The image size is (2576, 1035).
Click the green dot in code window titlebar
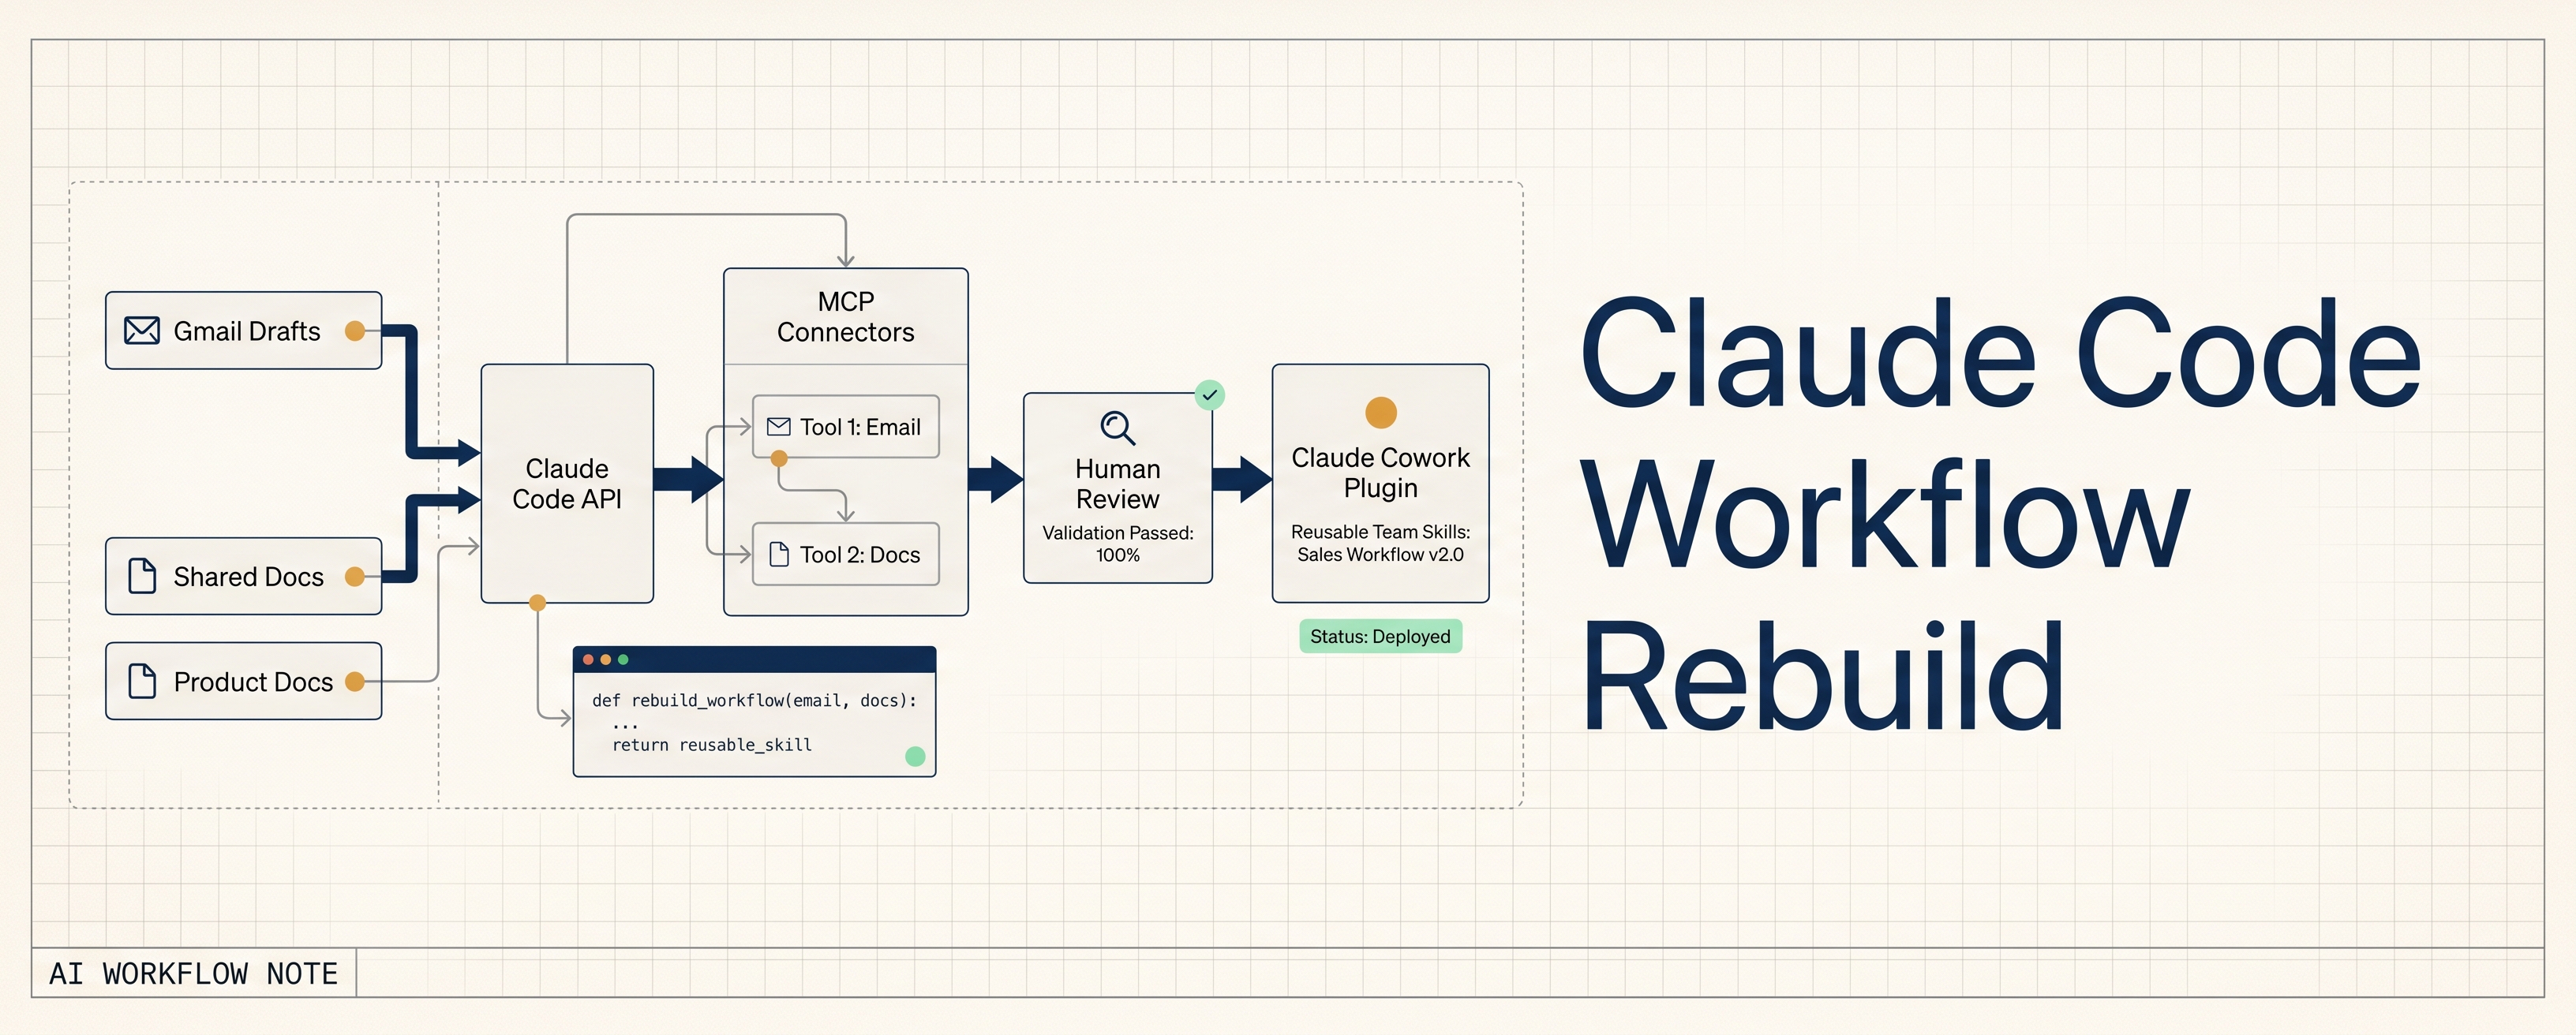point(623,660)
